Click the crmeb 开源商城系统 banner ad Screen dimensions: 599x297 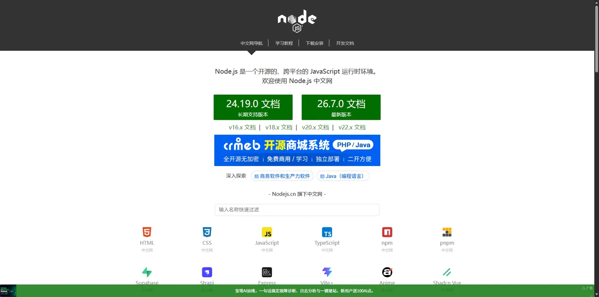[x=297, y=150]
